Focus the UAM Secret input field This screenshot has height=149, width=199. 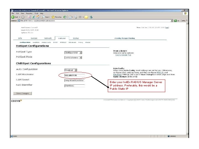(x=75, y=81)
